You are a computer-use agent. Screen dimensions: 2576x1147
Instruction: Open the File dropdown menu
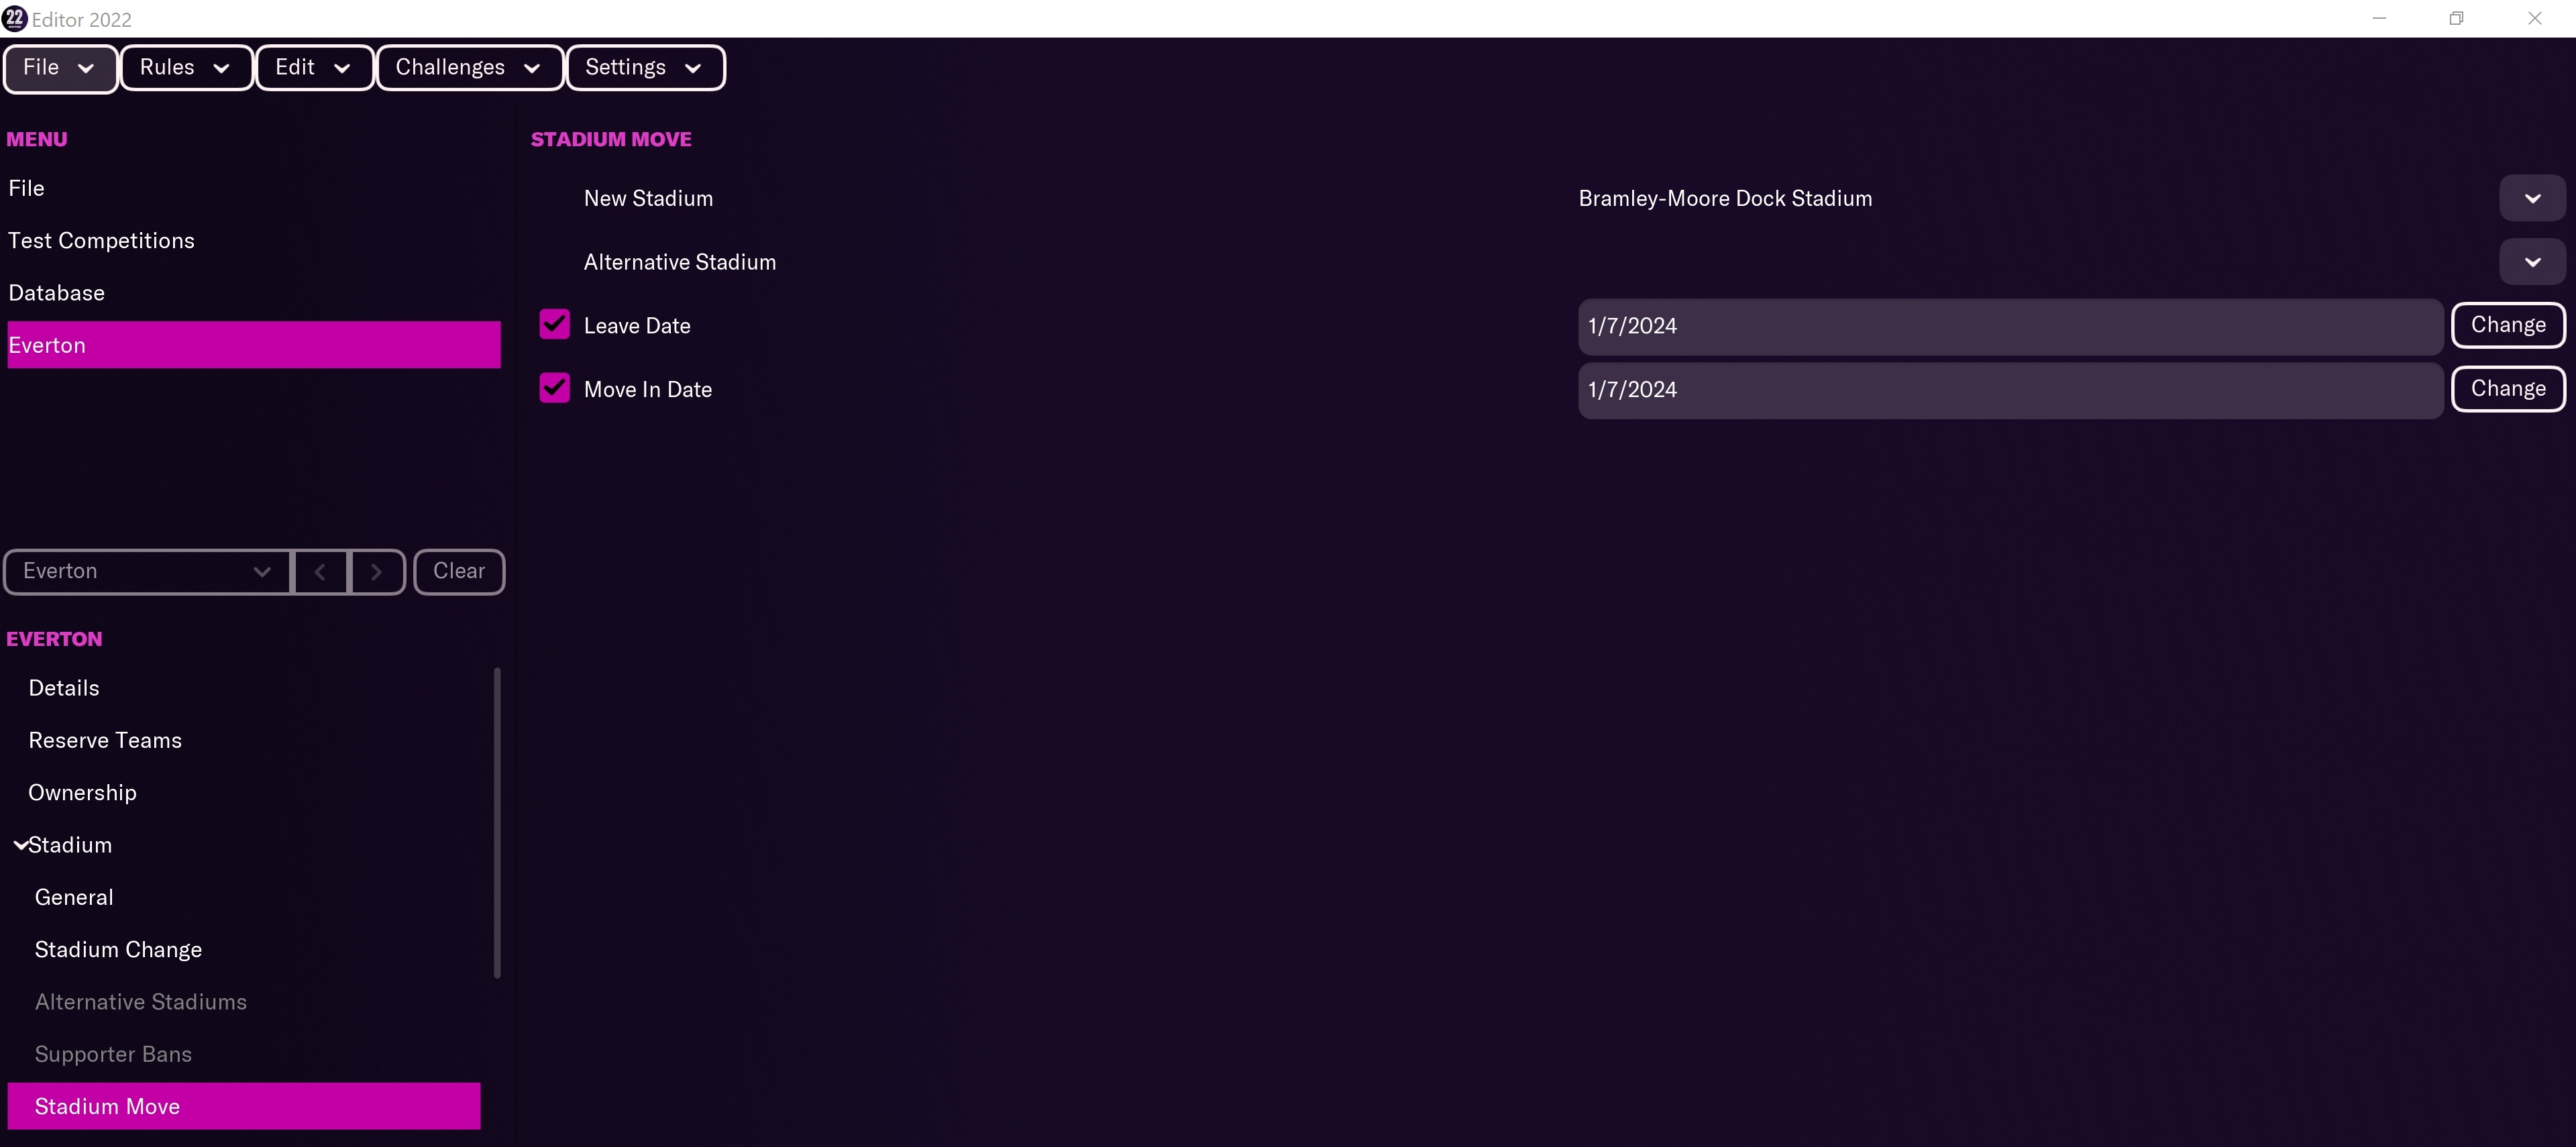60,68
